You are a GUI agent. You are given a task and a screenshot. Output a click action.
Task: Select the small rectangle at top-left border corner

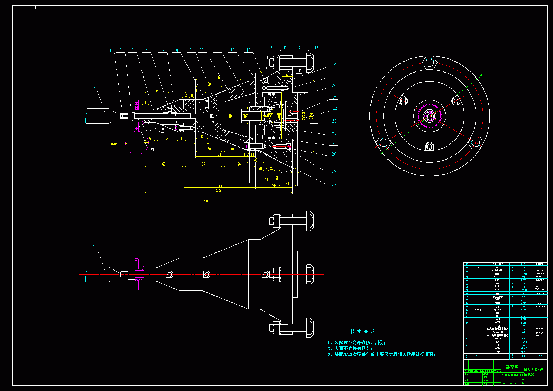(24, 7)
